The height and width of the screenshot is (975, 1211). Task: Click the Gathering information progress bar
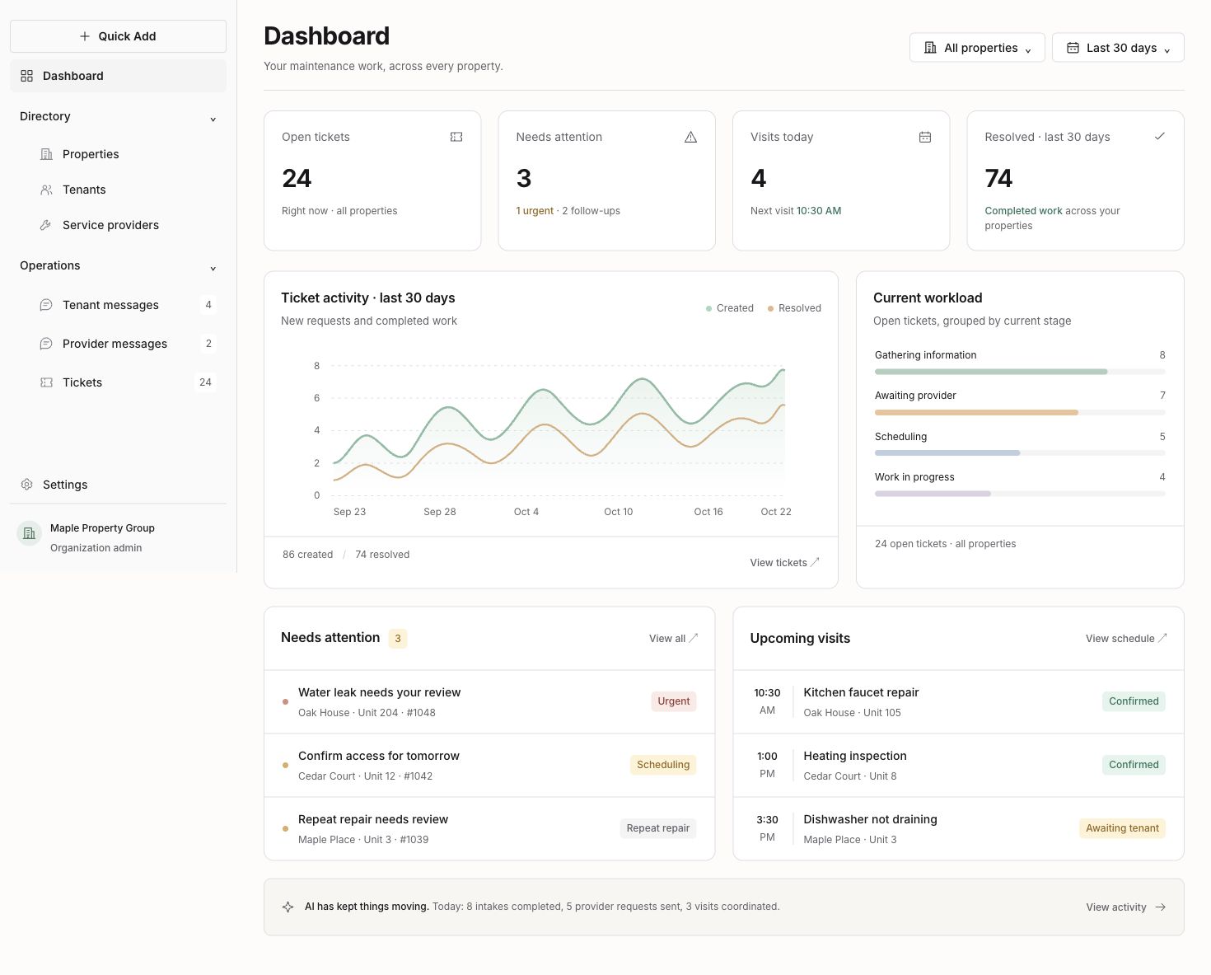(1020, 372)
